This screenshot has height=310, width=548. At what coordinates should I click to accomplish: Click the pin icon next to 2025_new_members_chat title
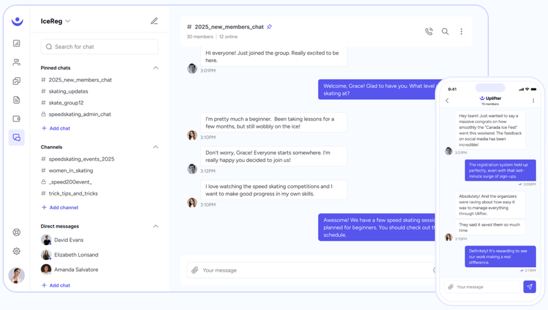click(269, 27)
